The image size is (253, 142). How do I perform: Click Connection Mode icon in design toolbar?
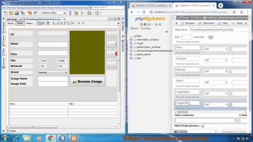(43, 23)
